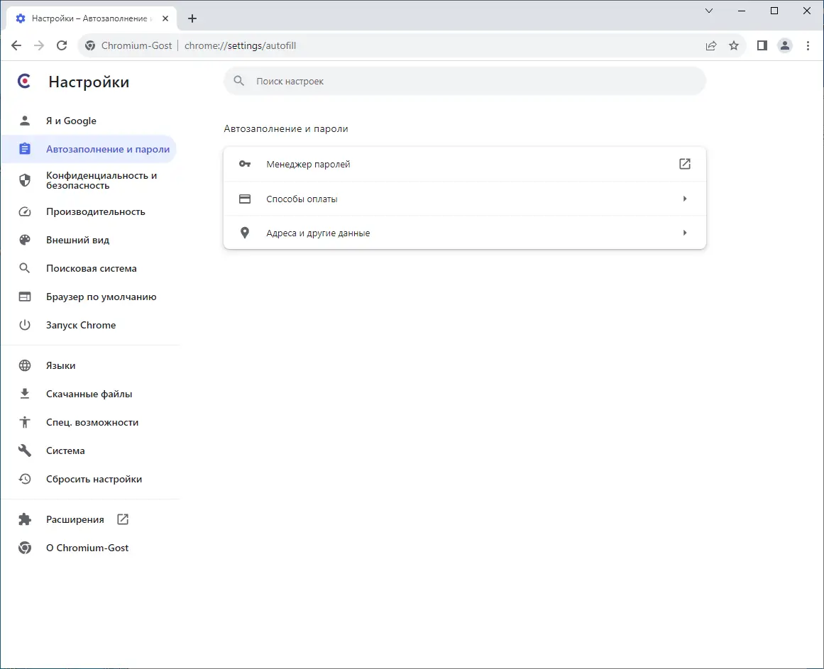
Task: Expand the Адреса и другие данные arrow
Action: click(x=684, y=233)
